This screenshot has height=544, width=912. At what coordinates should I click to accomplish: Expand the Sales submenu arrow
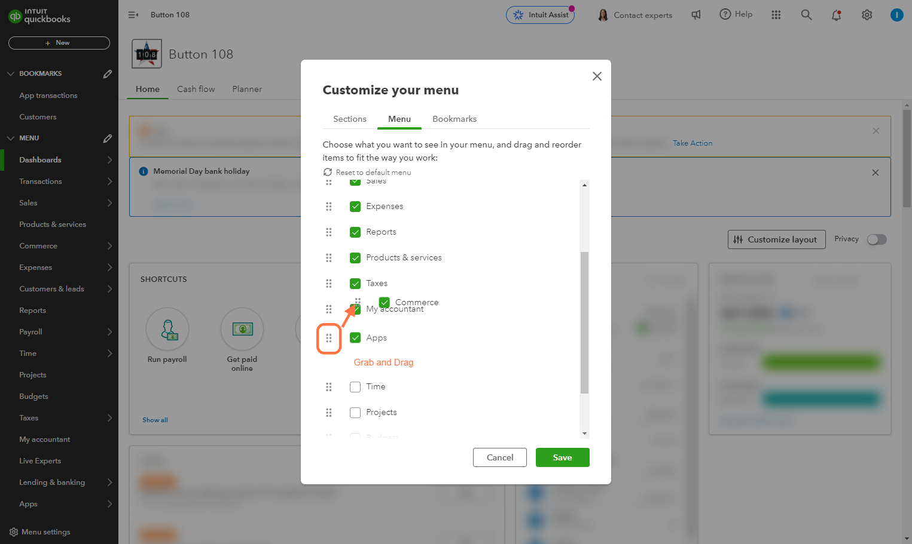coord(109,203)
